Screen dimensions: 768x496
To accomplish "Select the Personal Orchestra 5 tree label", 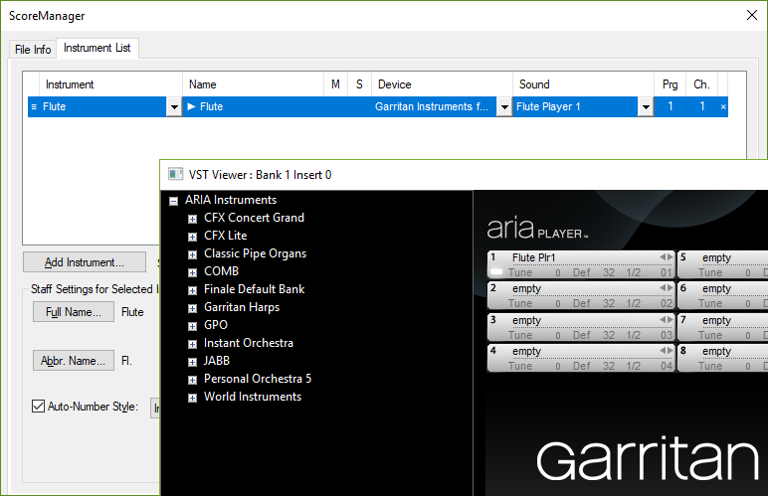I will (x=258, y=379).
